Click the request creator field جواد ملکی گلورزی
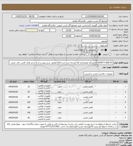The width and height of the screenshot is (133, 146). pos(73,25)
